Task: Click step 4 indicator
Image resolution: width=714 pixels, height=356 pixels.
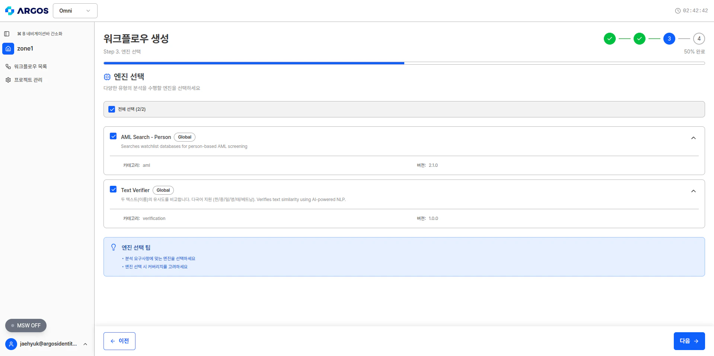Action: coord(699,39)
